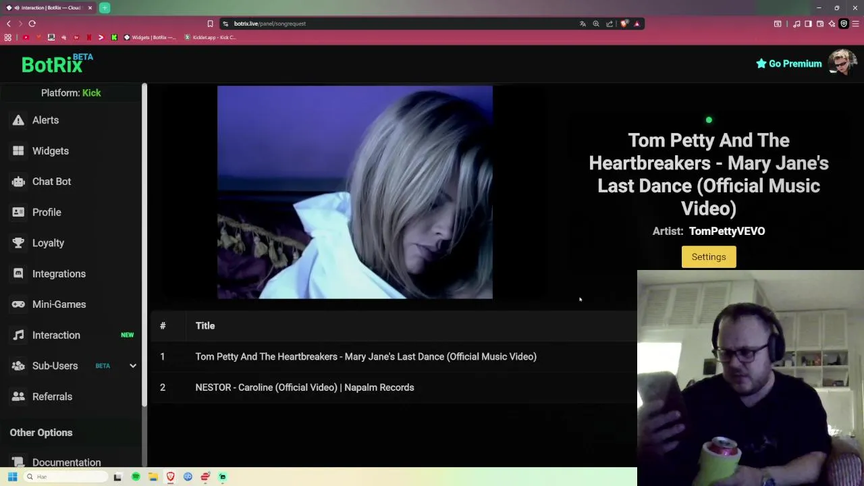Click the Windows taskbar search box
The height and width of the screenshot is (486, 864).
click(65, 477)
